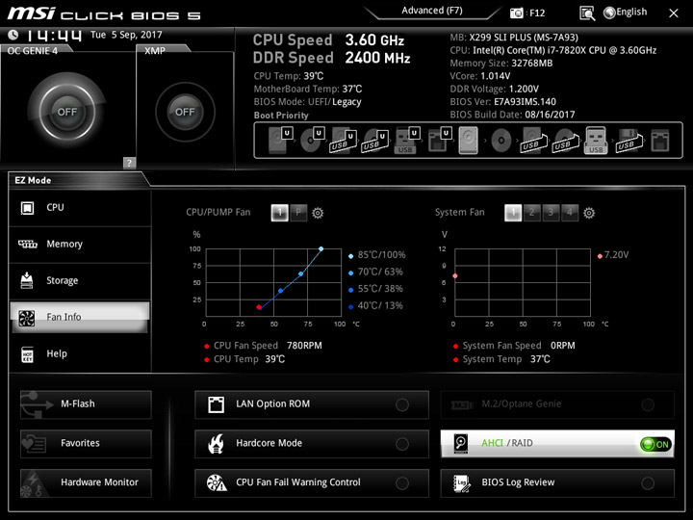Click the BIOS Ver E7A93IMS.140 text
Screen dimensions: 693x520
tap(503, 102)
